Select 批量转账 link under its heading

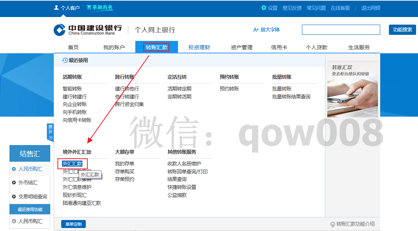pos(282,89)
